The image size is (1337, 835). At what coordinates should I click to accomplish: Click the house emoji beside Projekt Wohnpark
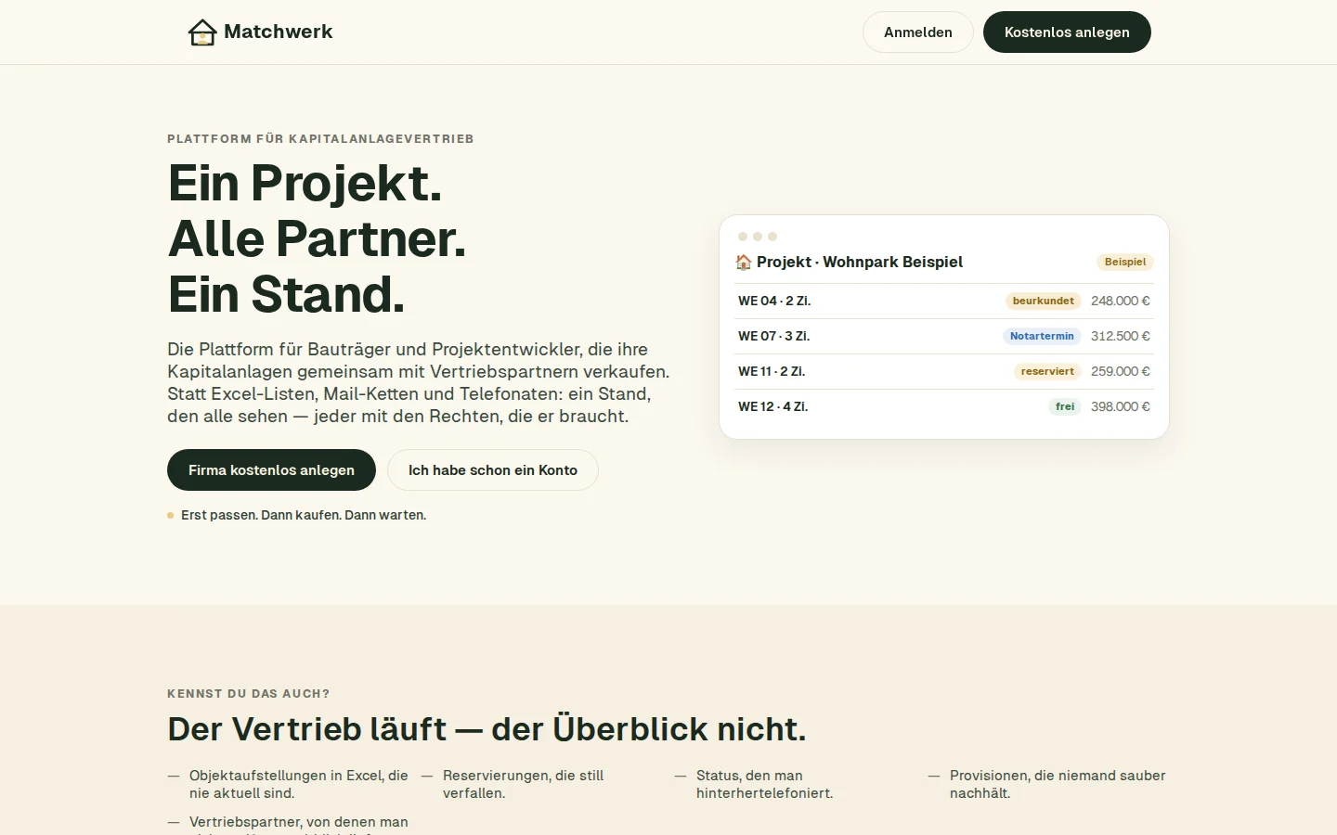point(744,262)
